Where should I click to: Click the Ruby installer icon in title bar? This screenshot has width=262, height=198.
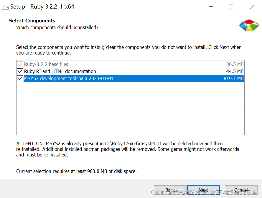coord(6,6)
